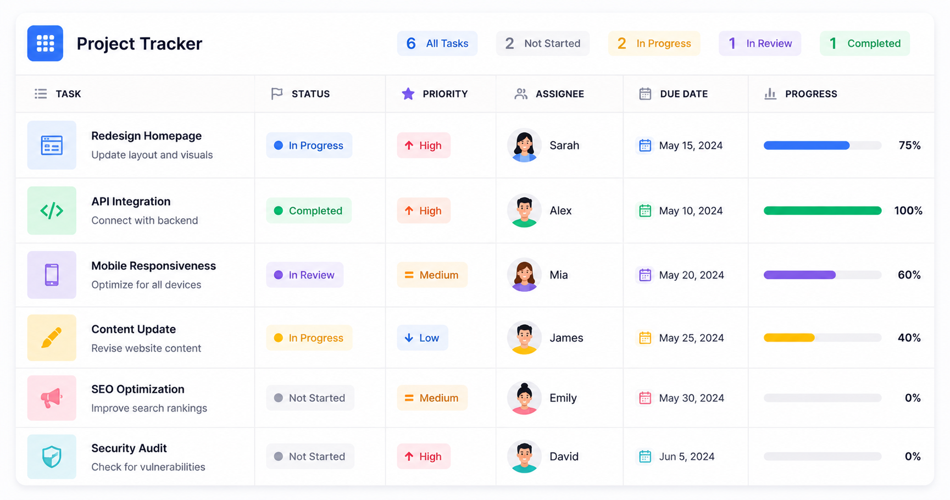
Task: Click calendar icon next to May 30, 2024
Action: pyautogui.click(x=645, y=398)
